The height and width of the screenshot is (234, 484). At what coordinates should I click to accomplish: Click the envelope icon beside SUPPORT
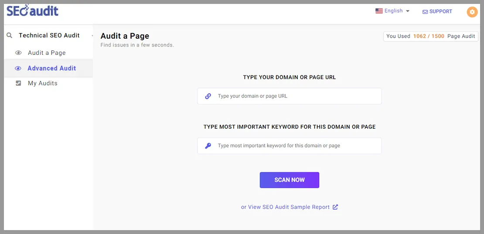(x=425, y=12)
